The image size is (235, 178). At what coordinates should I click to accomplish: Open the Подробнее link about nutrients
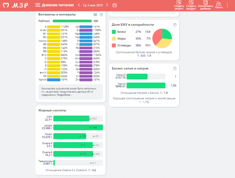tap(66, 95)
